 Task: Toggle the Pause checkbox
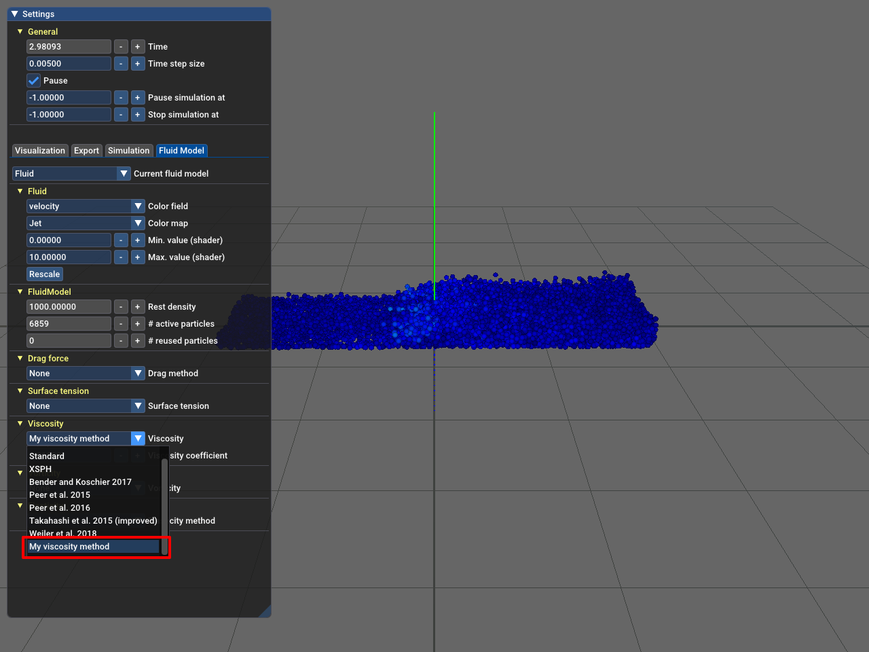(x=33, y=81)
